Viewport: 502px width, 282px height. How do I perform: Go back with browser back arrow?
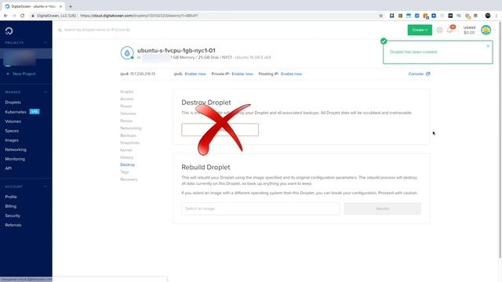[5, 16]
